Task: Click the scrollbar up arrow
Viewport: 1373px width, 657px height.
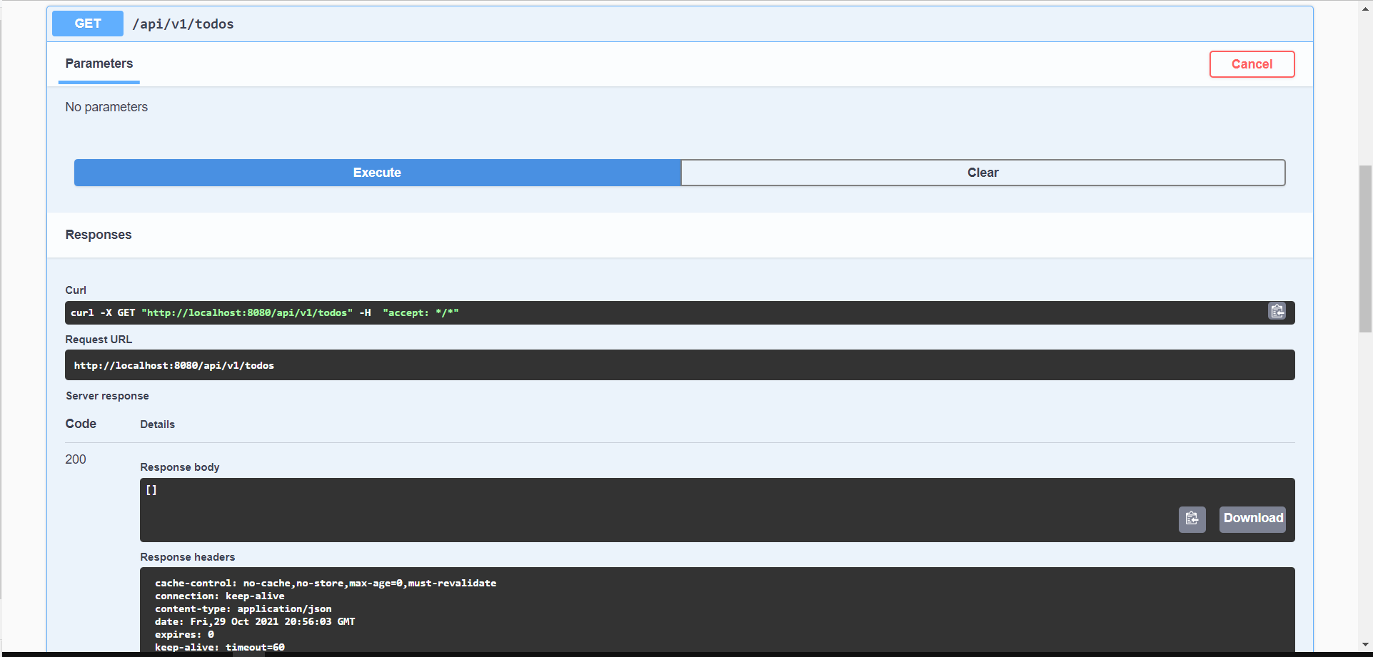Action: (1366, 7)
